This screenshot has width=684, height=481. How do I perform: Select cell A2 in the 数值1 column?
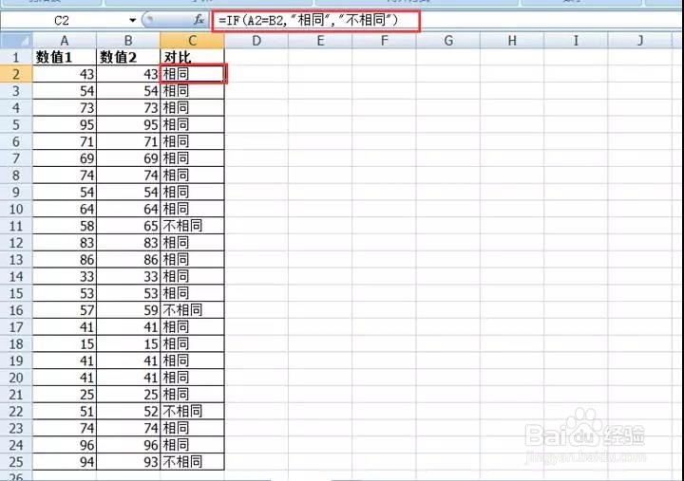(x=65, y=74)
